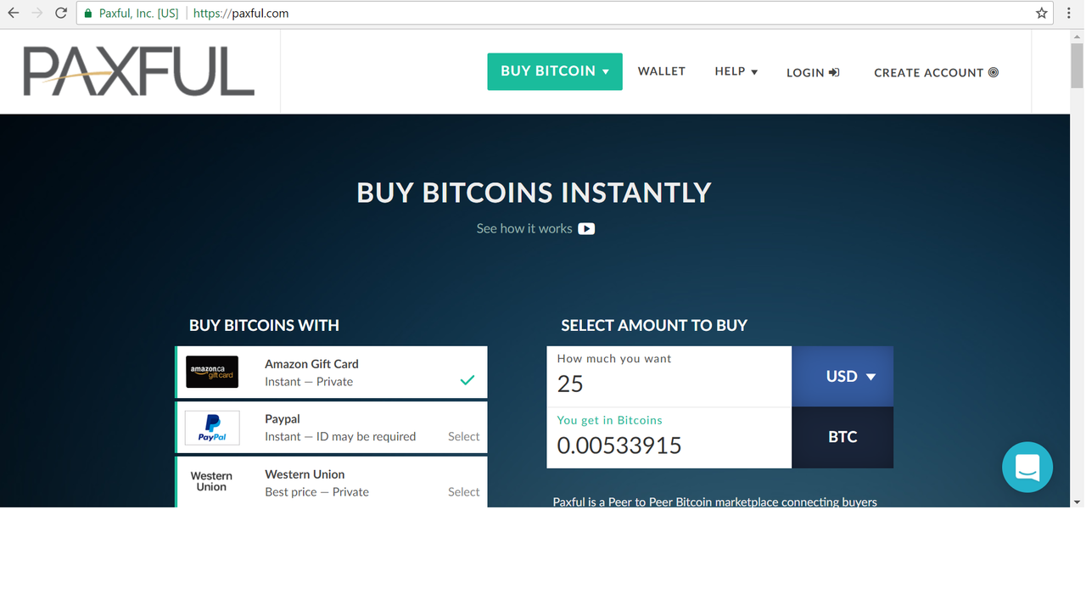Go to LOGIN
Viewport: 1086px width, 611px height.
coord(813,72)
